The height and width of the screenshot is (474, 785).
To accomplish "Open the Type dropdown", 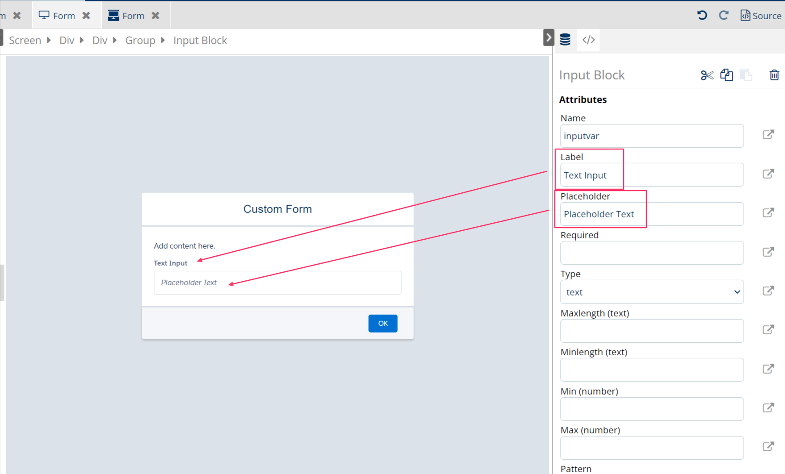I will pyautogui.click(x=651, y=292).
